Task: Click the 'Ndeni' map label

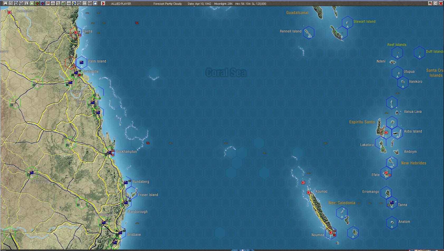Action: coord(381,61)
